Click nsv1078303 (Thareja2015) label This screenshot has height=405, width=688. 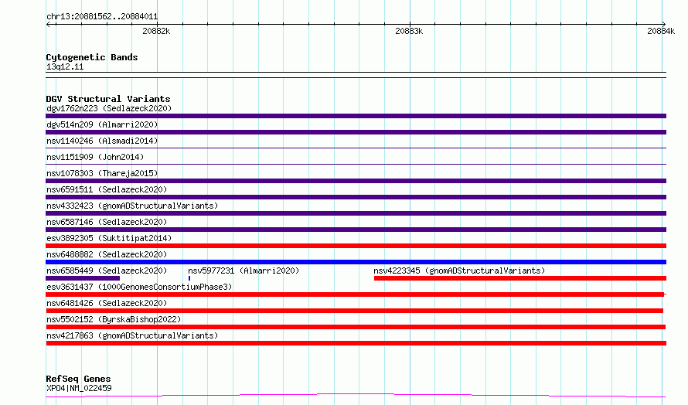[102, 173]
